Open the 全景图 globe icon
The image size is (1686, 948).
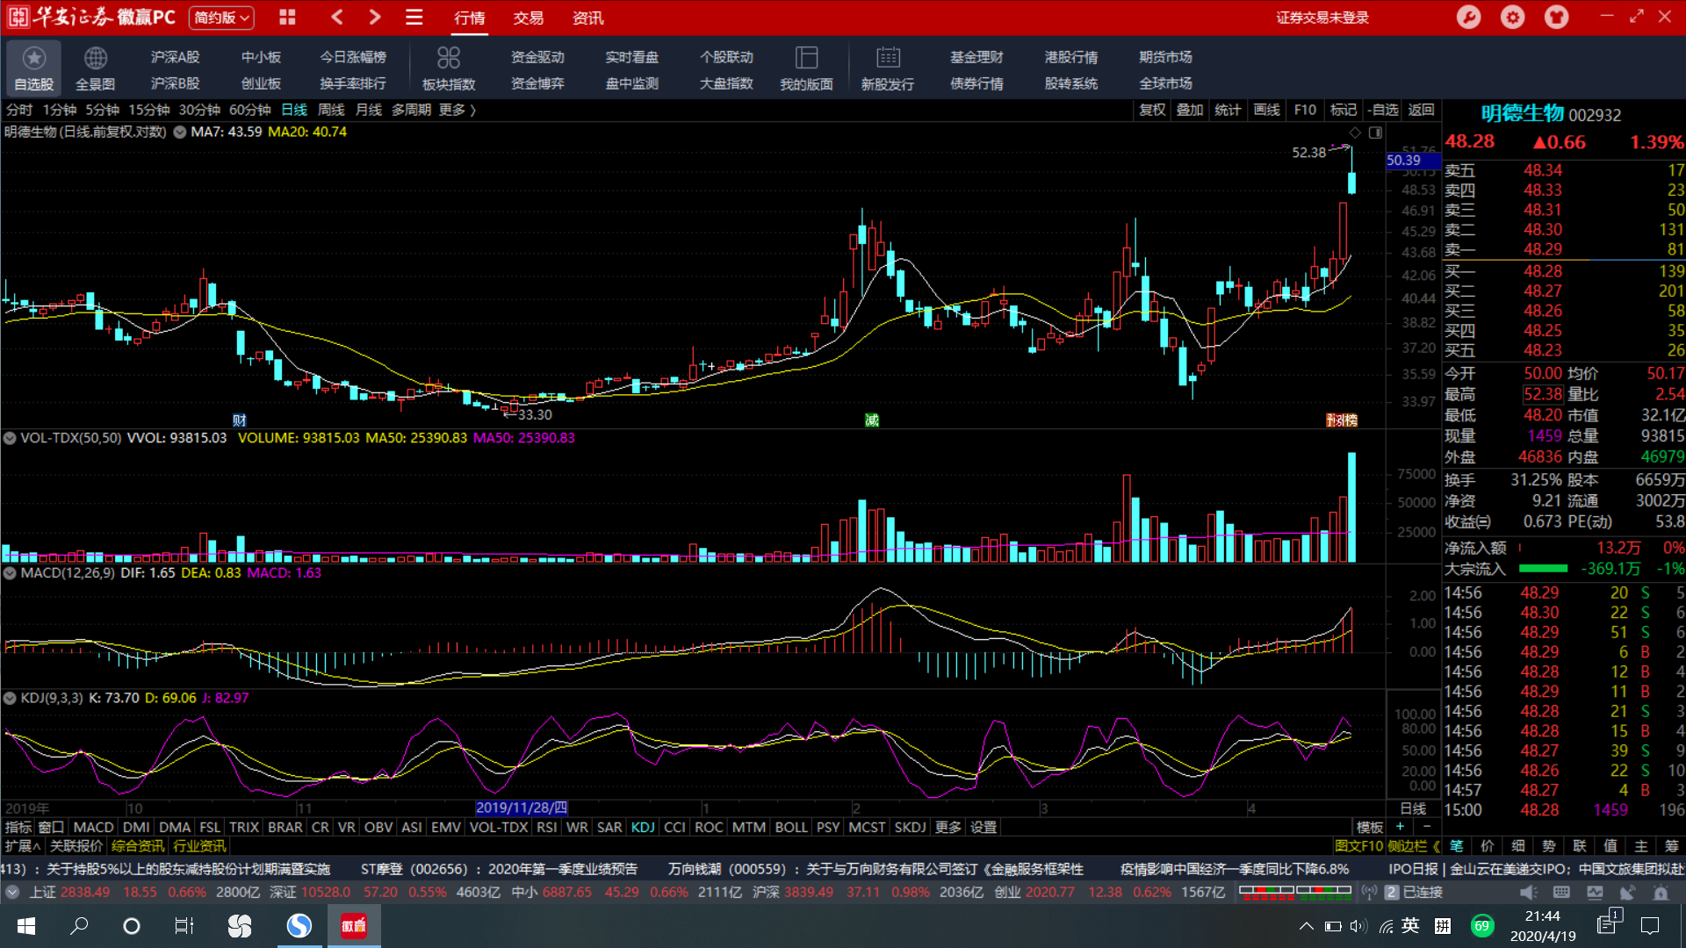click(95, 59)
